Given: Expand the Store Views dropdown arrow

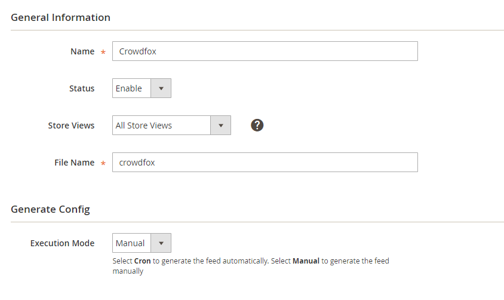Looking at the screenshot, I should pyautogui.click(x=220, y=125).
